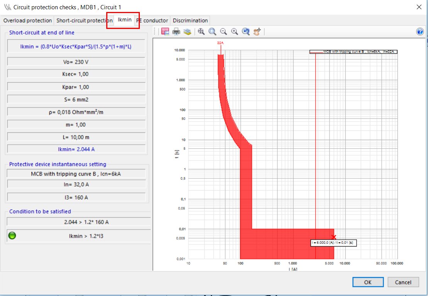Go to the PE conductor tab

tap(152, 20)
